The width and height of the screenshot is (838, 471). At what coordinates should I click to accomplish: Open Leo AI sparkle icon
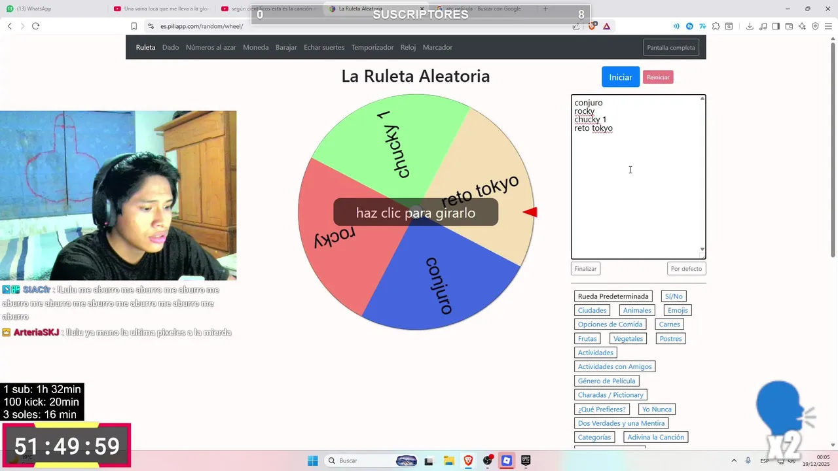[802, 26]
